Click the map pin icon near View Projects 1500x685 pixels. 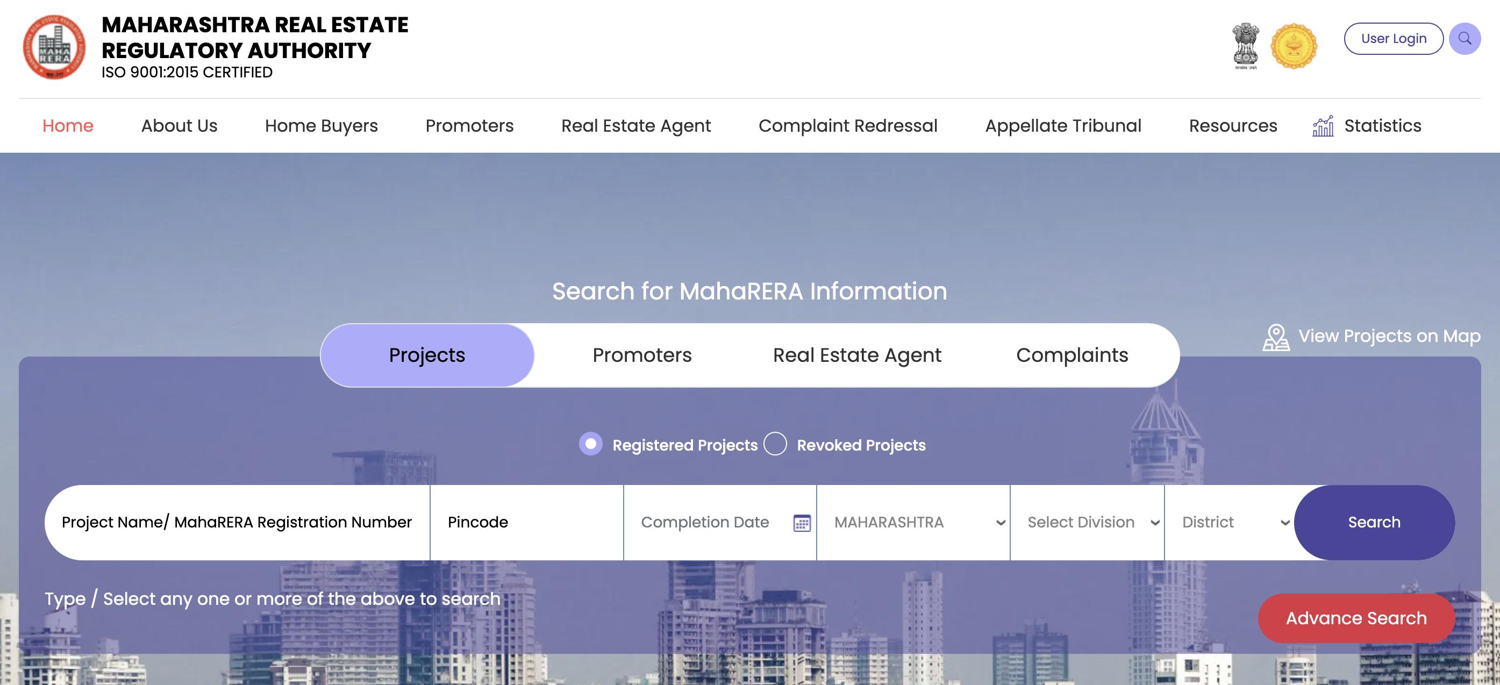(1275, 337)
